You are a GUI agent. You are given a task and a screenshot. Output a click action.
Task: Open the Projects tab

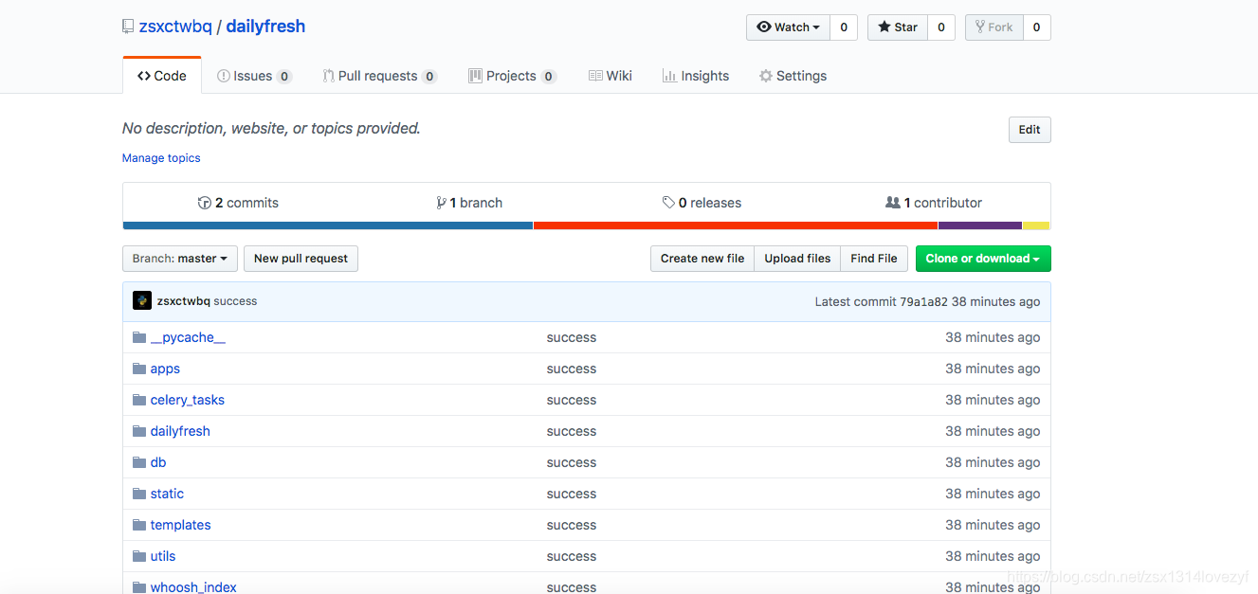click(x=512, y=76)
